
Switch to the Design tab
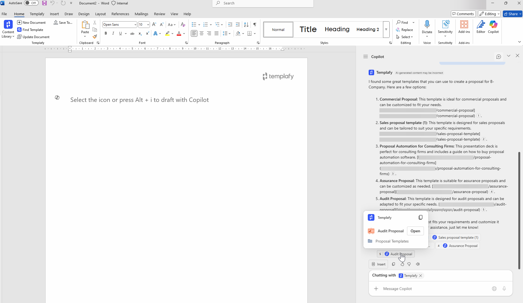click(x=84, y=14)
